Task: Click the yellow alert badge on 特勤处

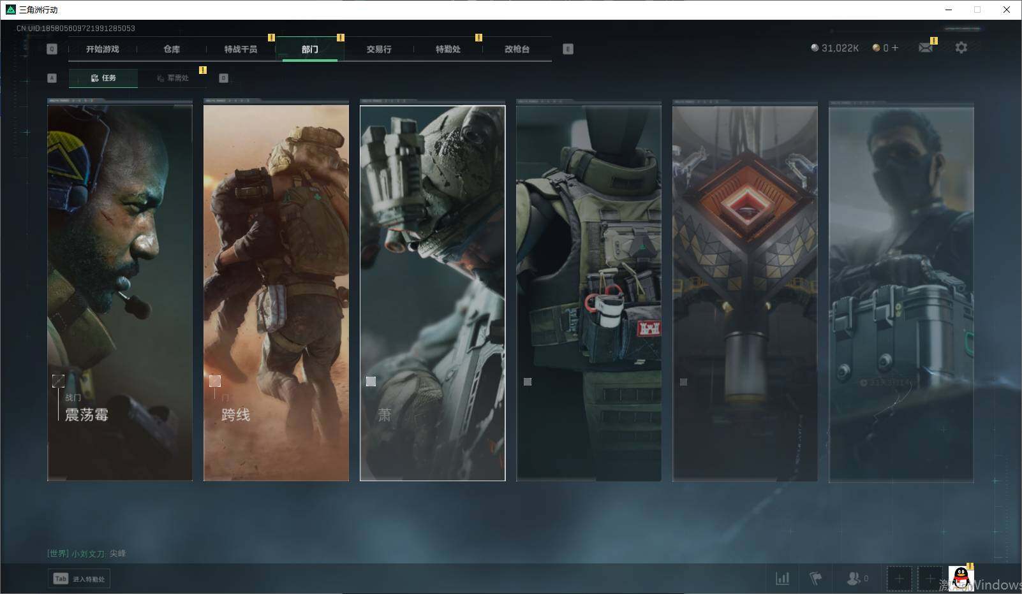Action: pyautogui.click(x=478, y=38)
